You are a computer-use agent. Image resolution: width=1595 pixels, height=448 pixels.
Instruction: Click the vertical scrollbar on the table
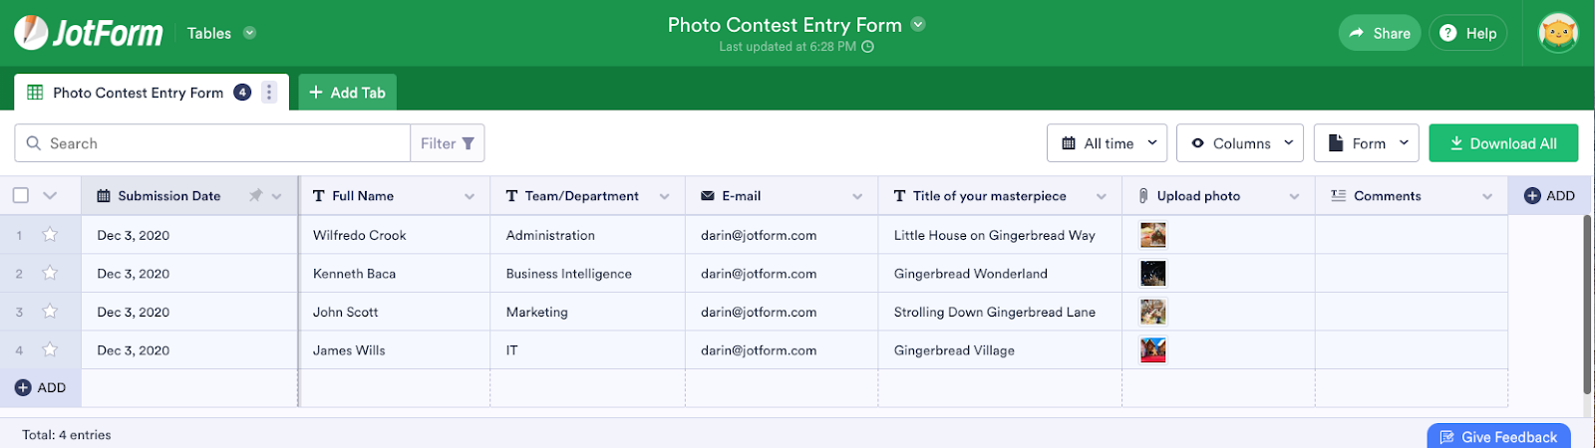pyautogui.click(x=1587, y=304)
